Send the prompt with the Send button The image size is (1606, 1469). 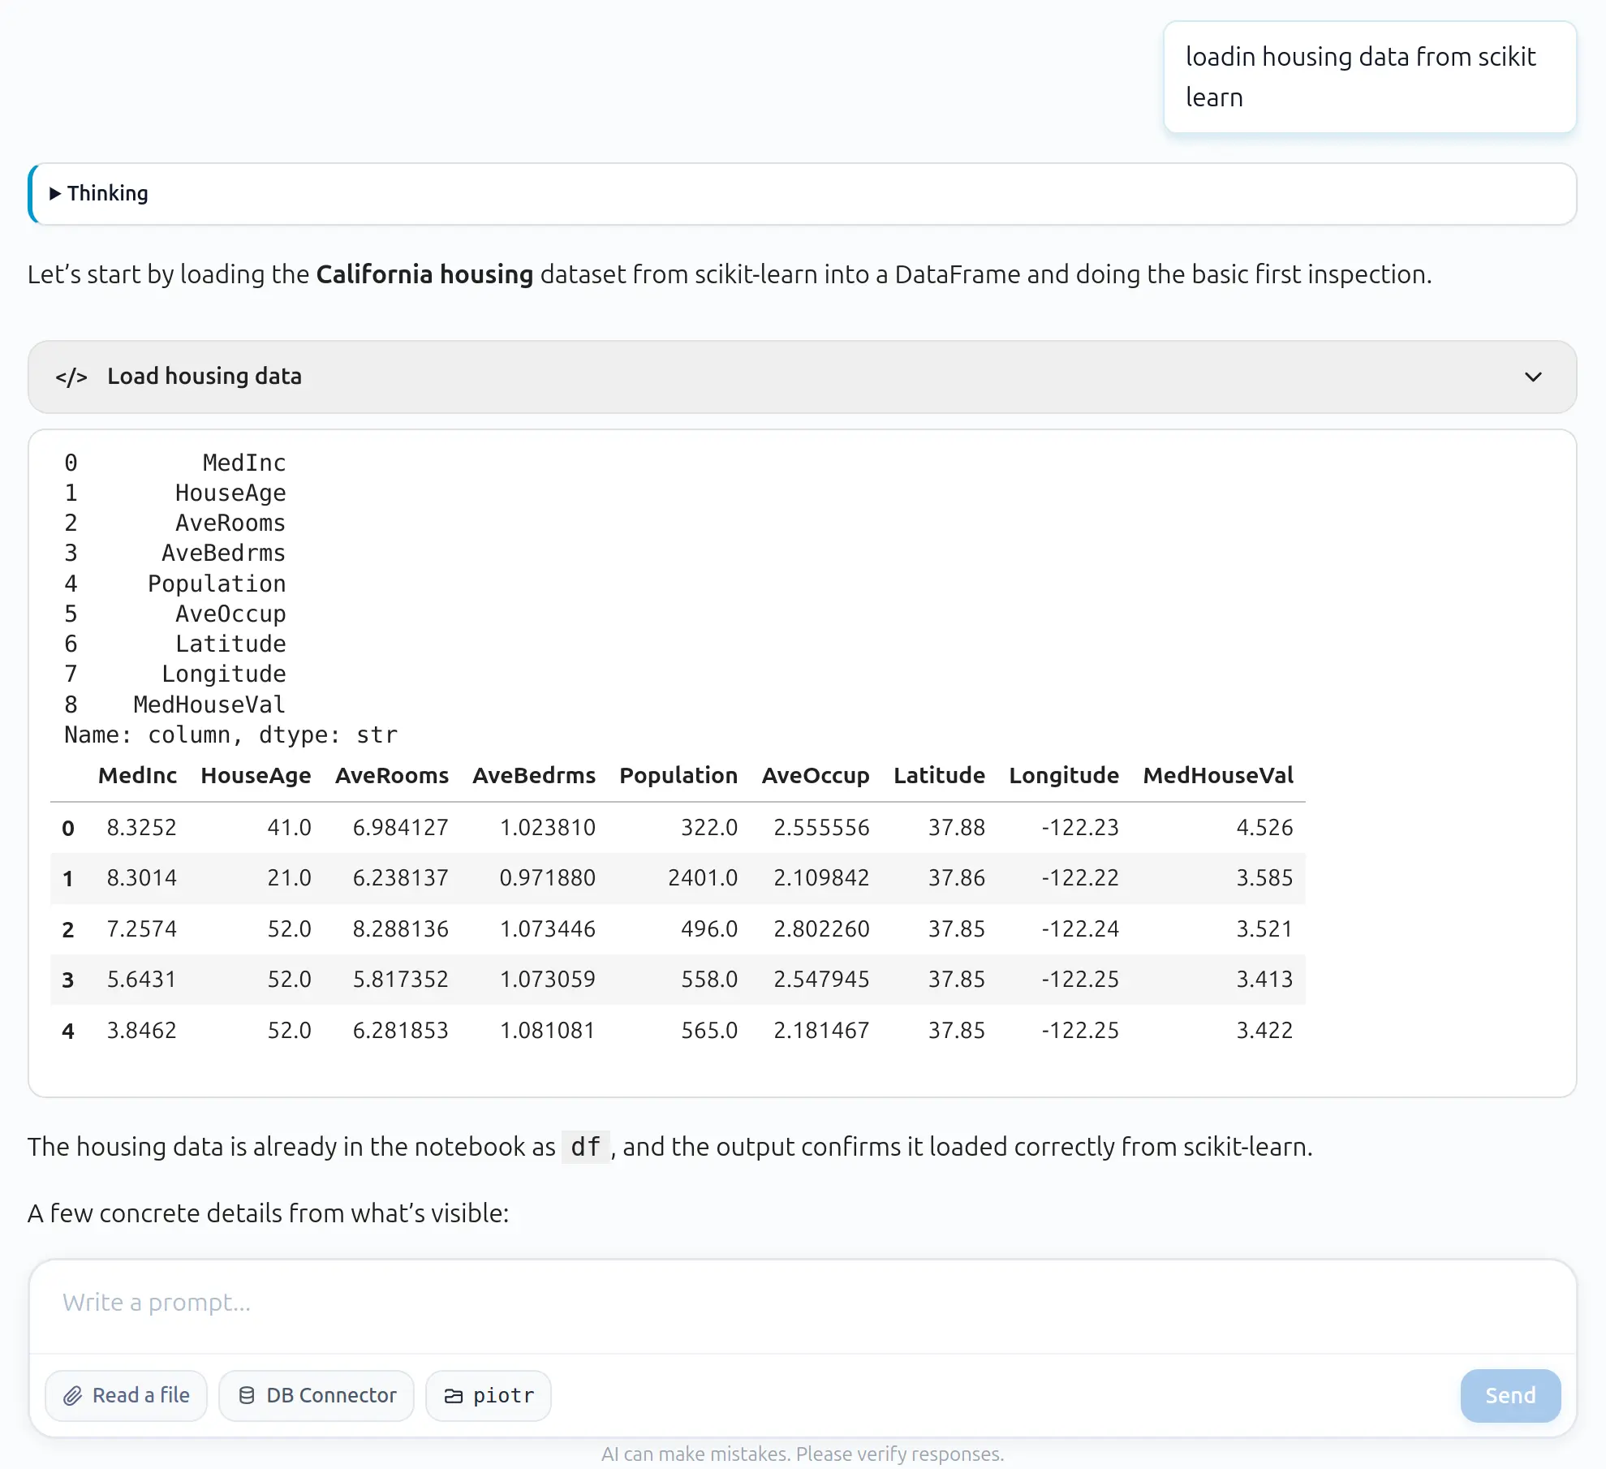tap(1510, 1395)
